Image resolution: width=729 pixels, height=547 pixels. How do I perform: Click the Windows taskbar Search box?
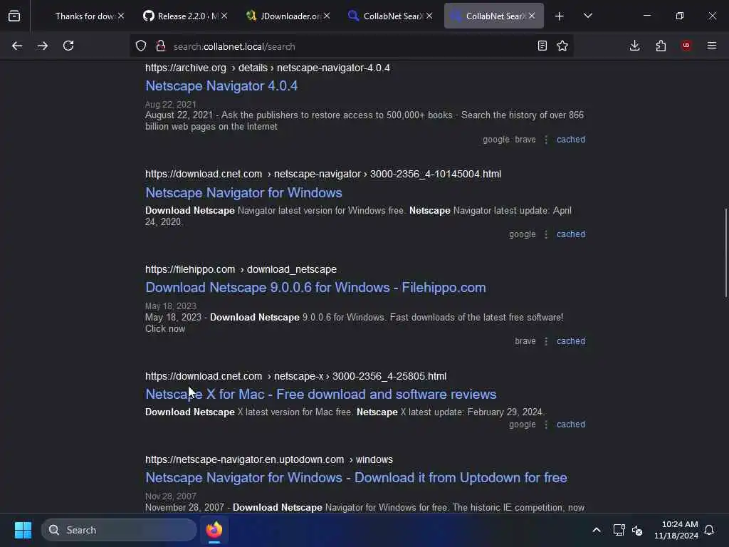coord(119,530)
